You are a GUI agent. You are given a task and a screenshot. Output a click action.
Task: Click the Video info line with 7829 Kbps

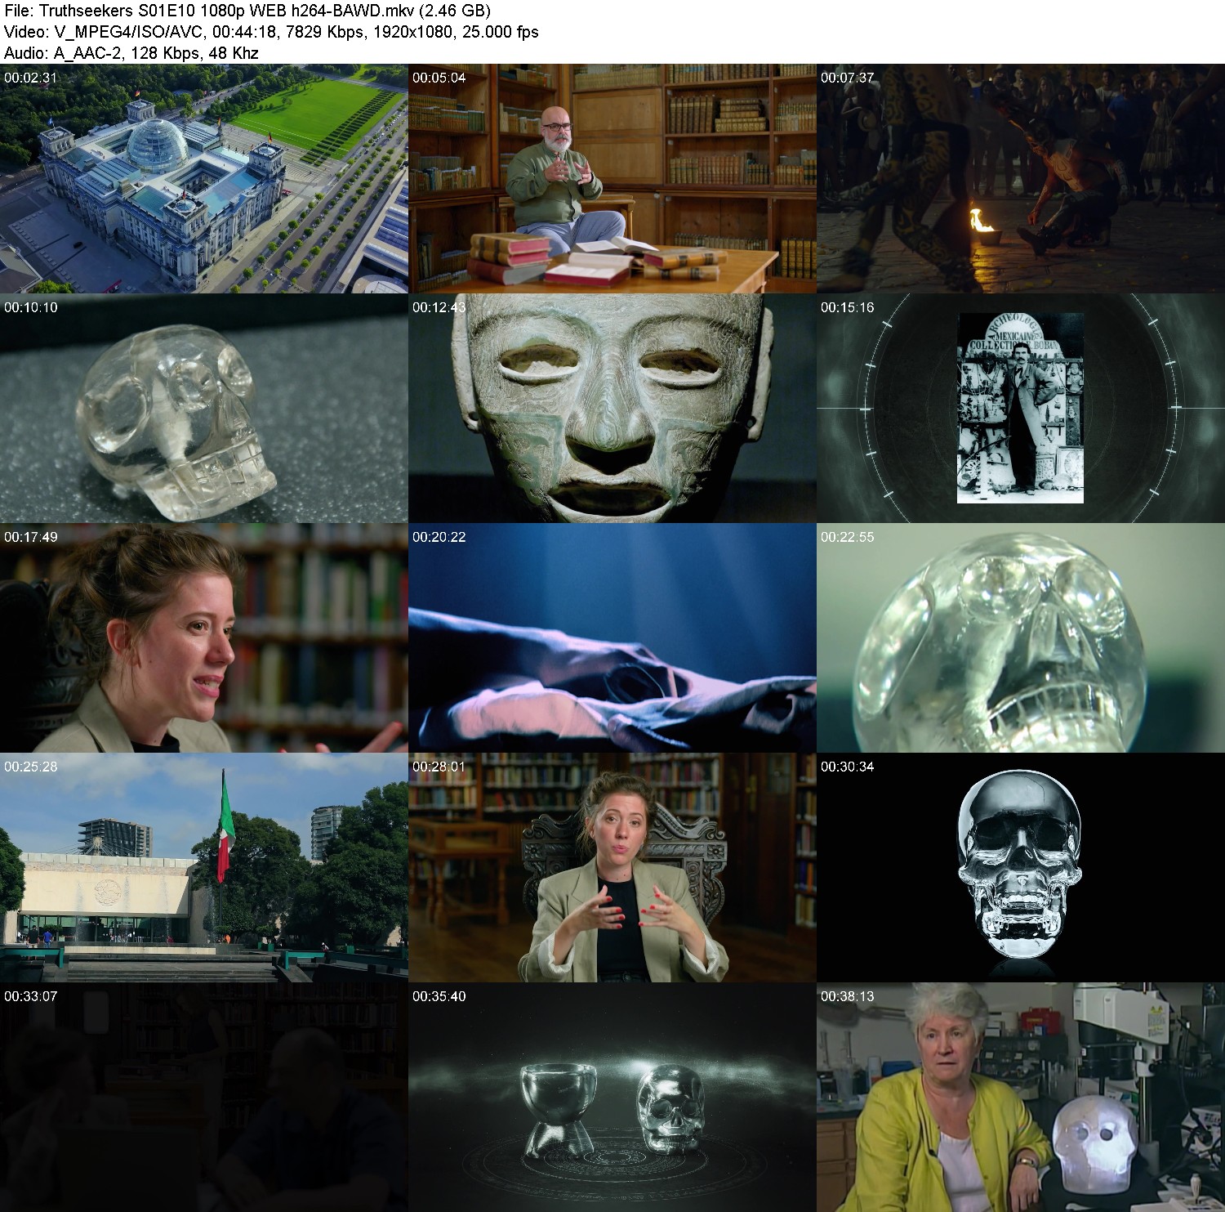pyautogui.click(x=271, y=32)
